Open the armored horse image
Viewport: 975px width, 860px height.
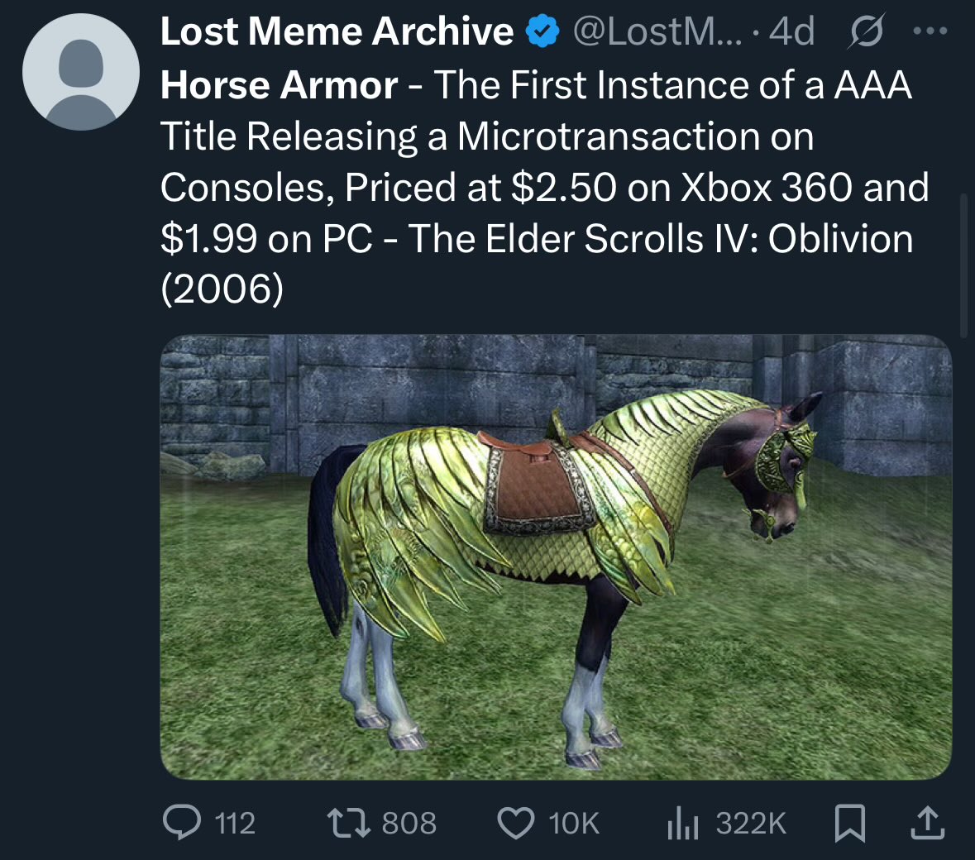pos(556,557)
